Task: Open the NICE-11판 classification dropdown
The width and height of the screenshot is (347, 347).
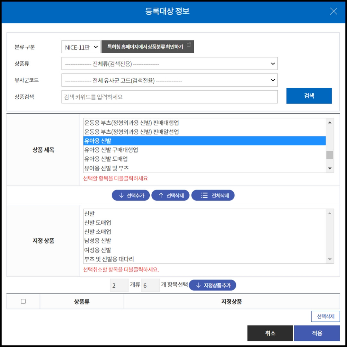Action: [81, 47]
